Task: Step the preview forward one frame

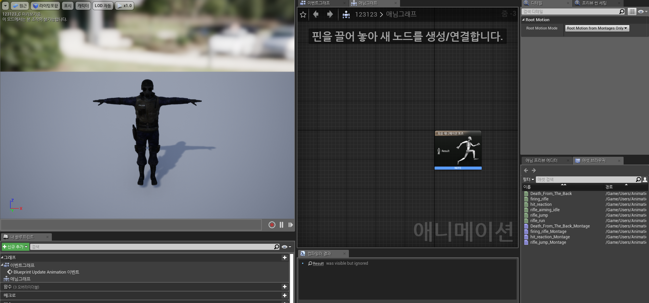Action: 291,225
